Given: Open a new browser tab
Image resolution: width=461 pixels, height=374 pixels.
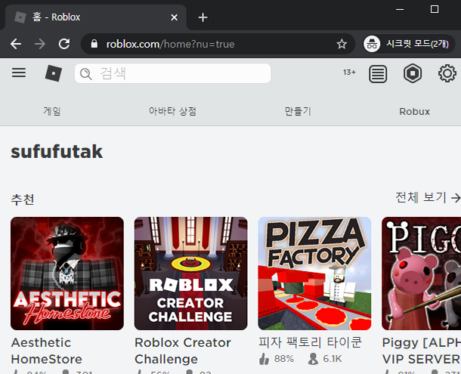Looking at the screenshot, I should (203, 17).
